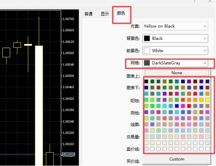Pick the bright yellow swatch ending fourth row
This screenshot has width=216, height=166.
(x=207, y=100)
